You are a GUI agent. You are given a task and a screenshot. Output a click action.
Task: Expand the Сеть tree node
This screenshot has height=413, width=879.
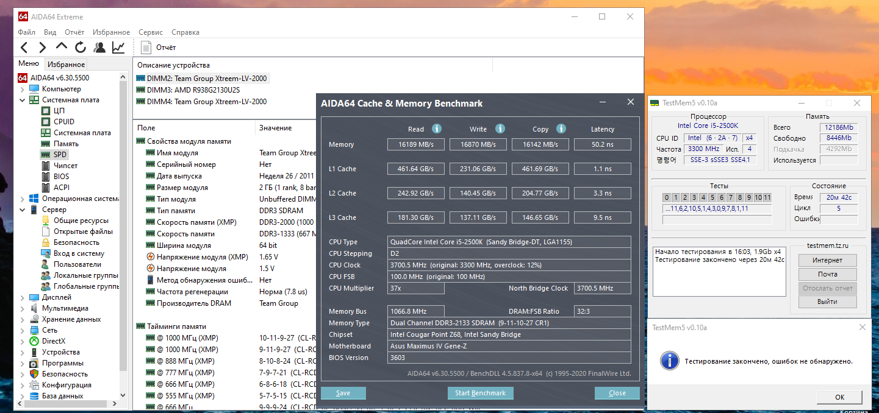click(23, 330)
